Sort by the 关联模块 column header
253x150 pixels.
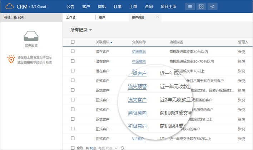tap(103, 42)
